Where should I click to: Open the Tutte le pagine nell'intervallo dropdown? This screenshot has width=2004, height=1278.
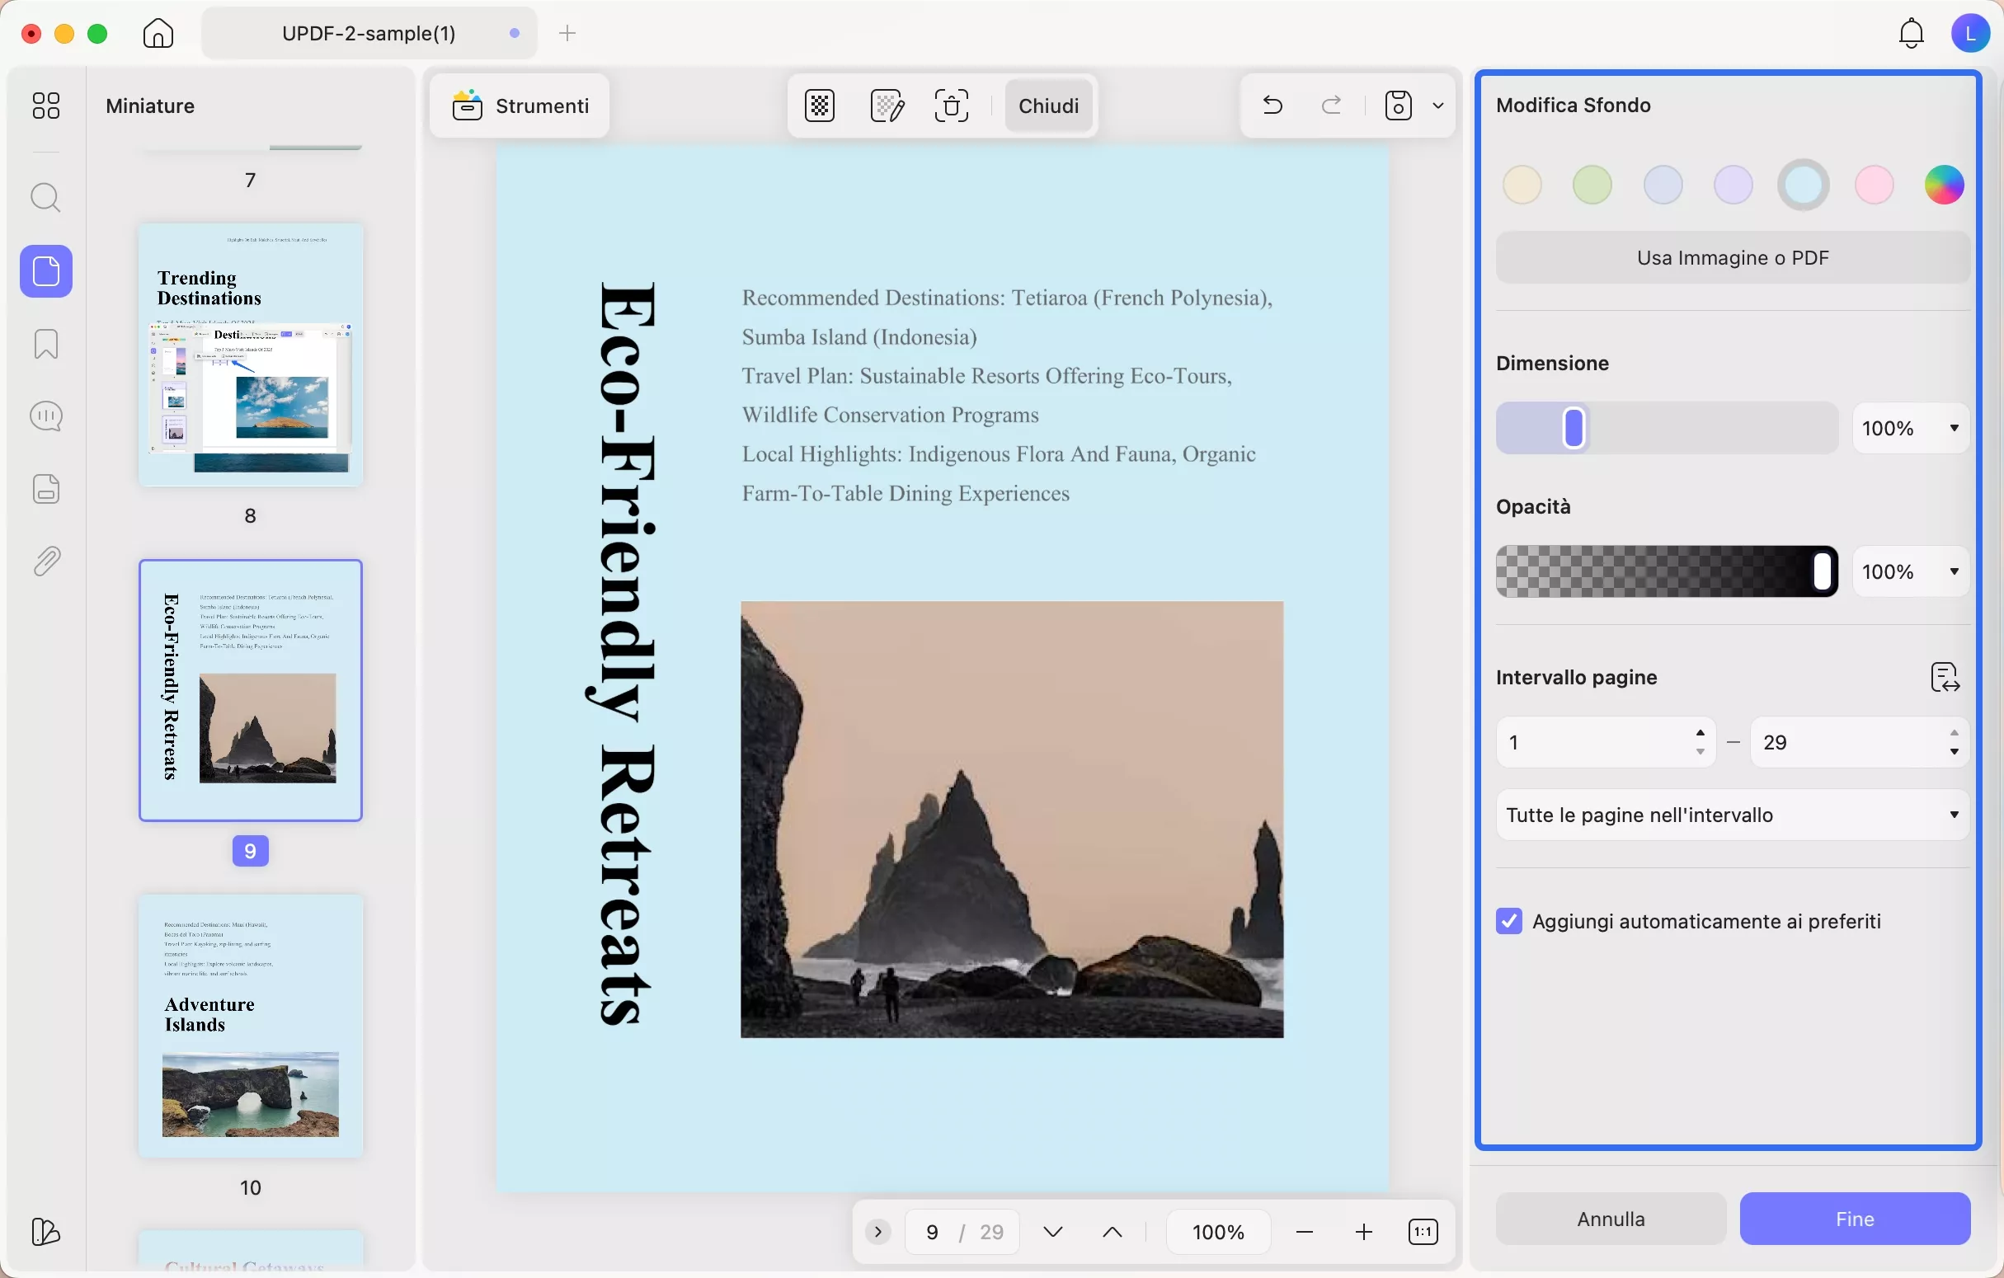(x=1730, y=815)
